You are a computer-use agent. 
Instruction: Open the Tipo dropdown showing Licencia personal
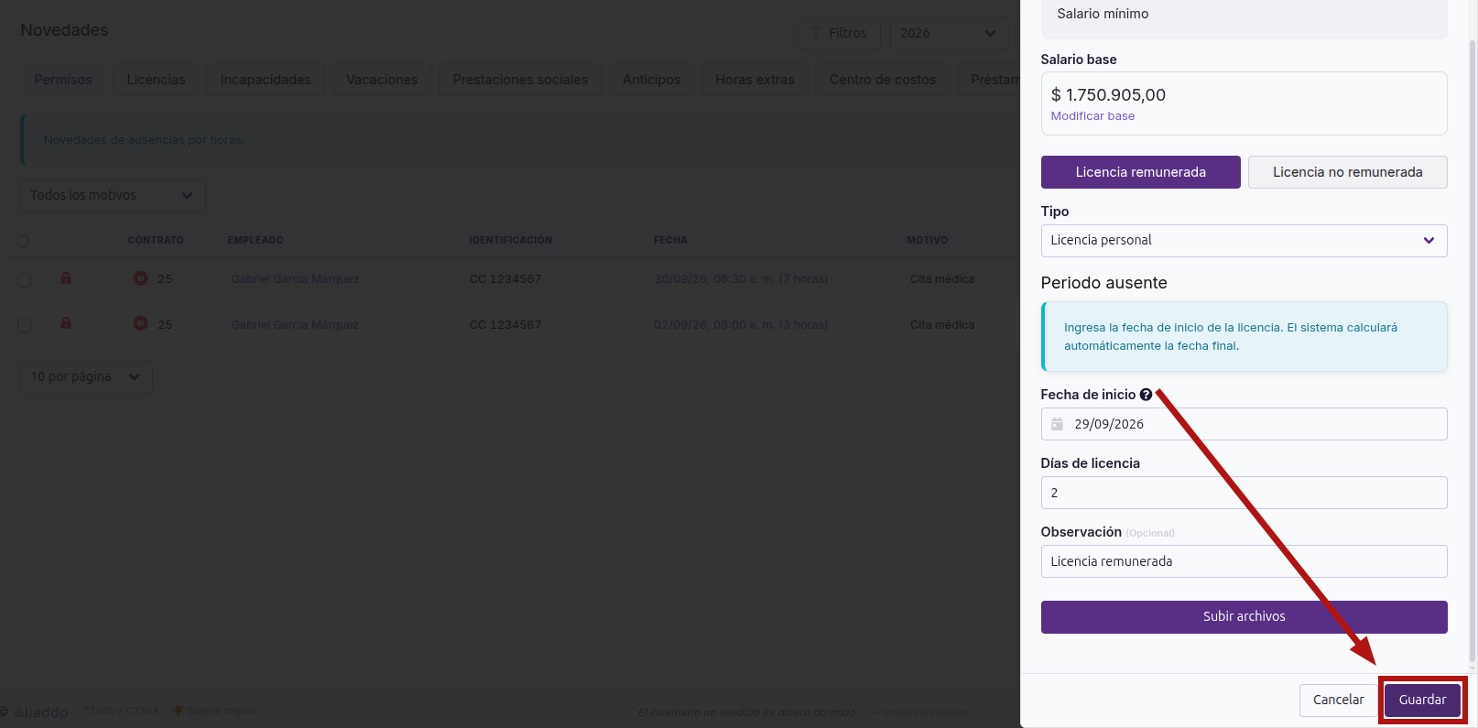(x=1244, y=241)
